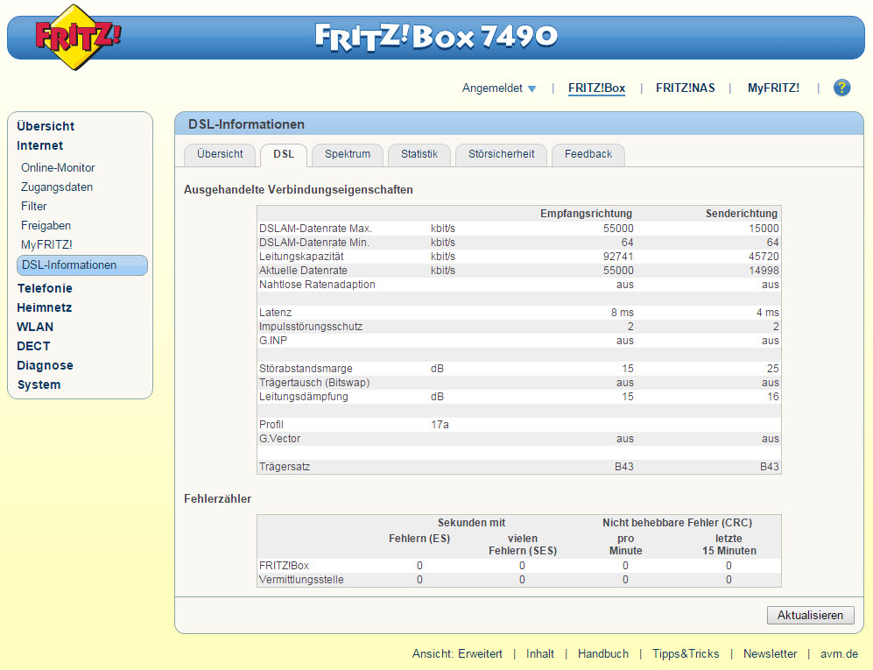873x670 pixels.
Task: Switch to the DSL tab
Action: click(x=284, y=154)
